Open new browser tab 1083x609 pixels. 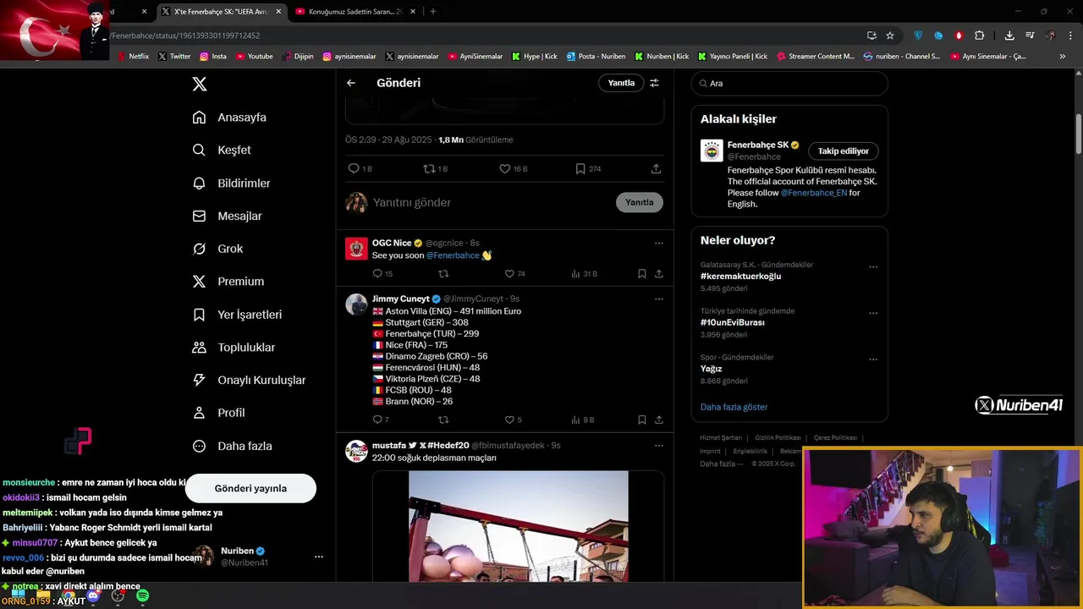click(x=432, y=12)
